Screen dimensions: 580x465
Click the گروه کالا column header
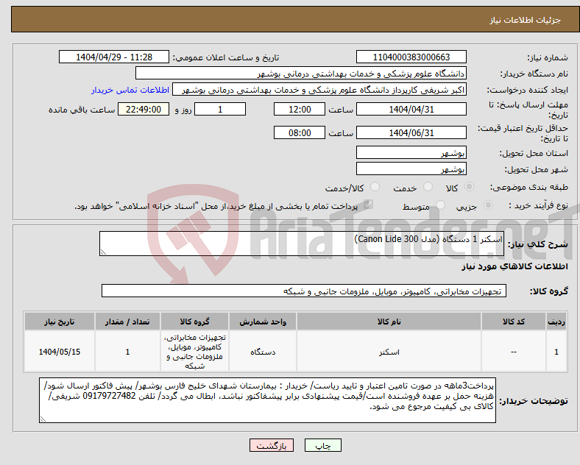click(194, 322)
